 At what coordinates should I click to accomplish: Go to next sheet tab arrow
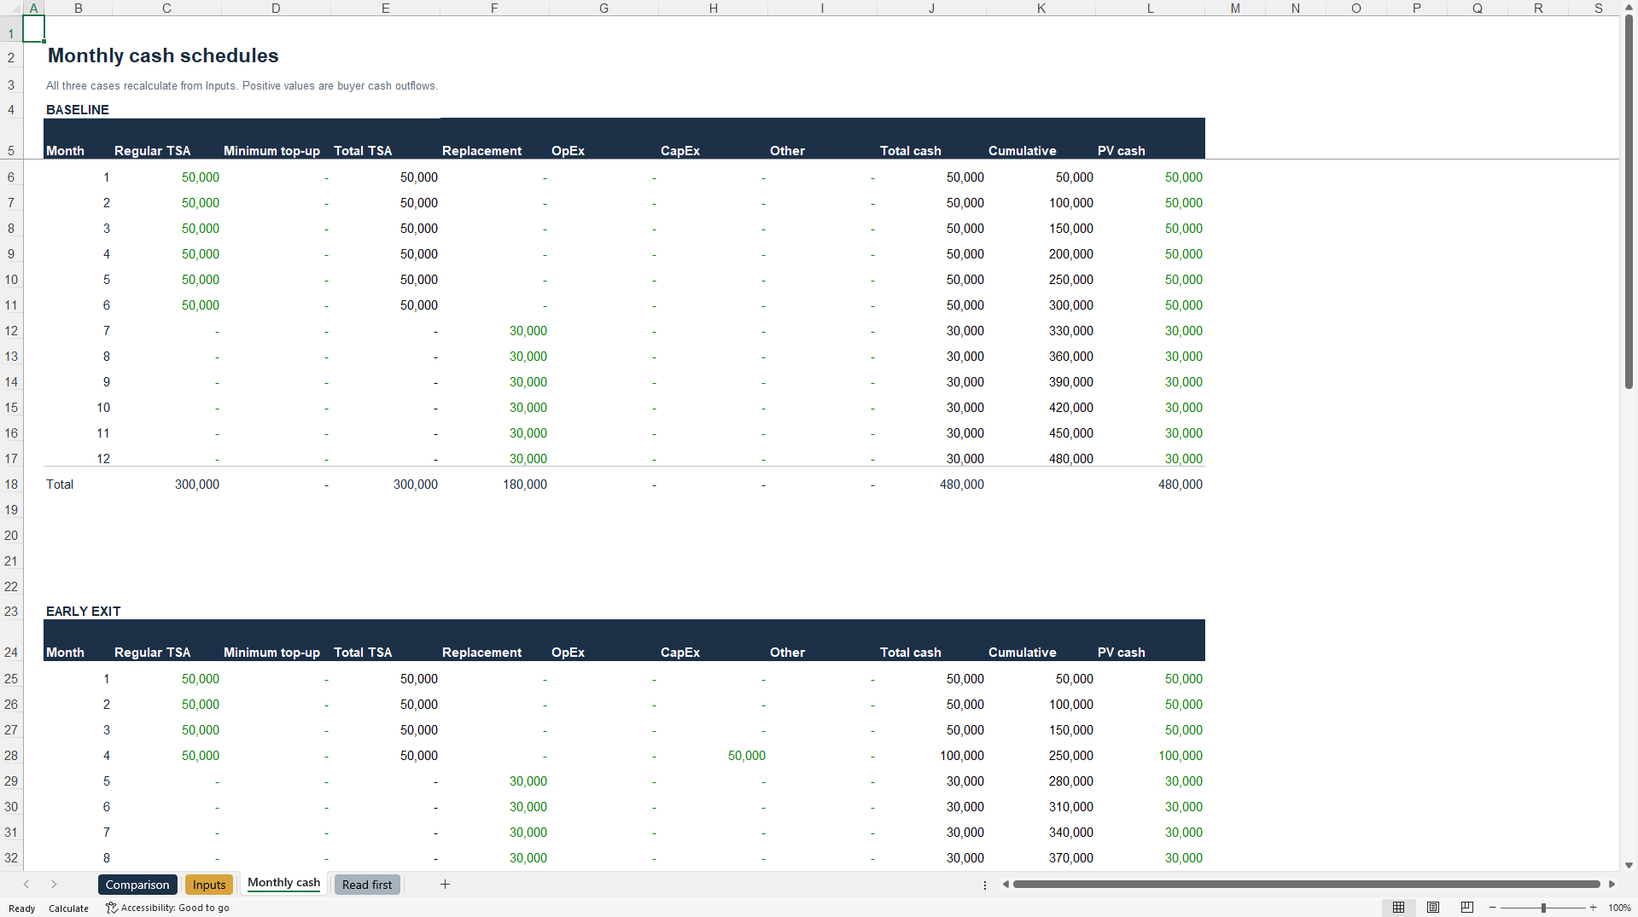click(x=54, y=885)
